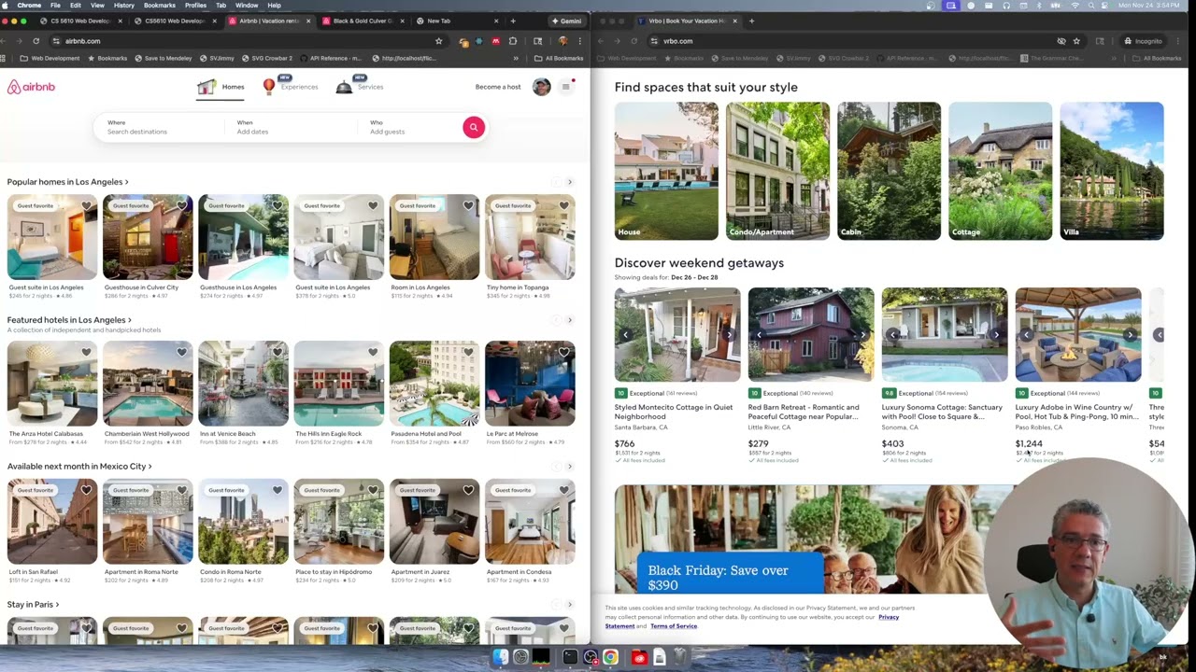Favorite the Guesthouse in Culver City listing
This screenshot has height=672, width=1196.
pos(181,205)
